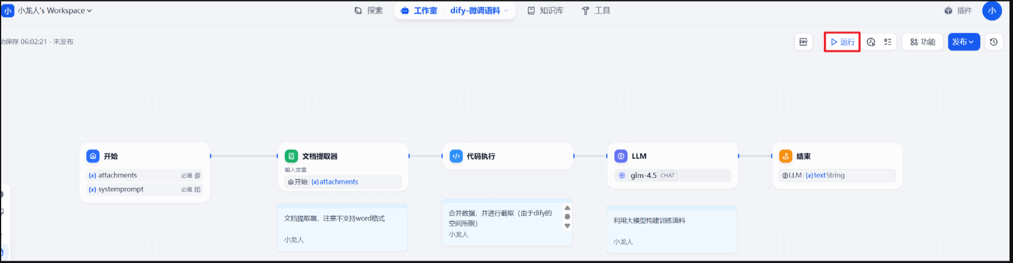Open the version history icon
The height and width of the screenshot is (263, 1013).
(x=994, y=42)
